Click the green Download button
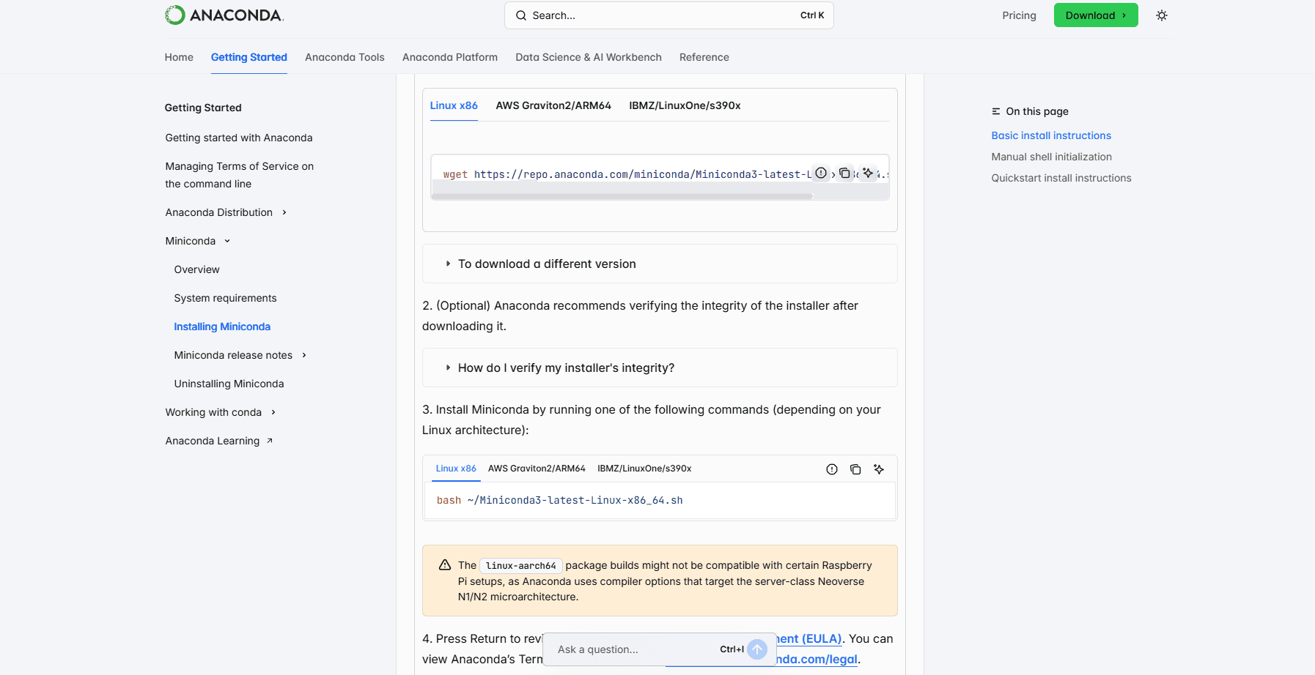This screenshot has height=675, width=1315. click(x=1096, y=15)
